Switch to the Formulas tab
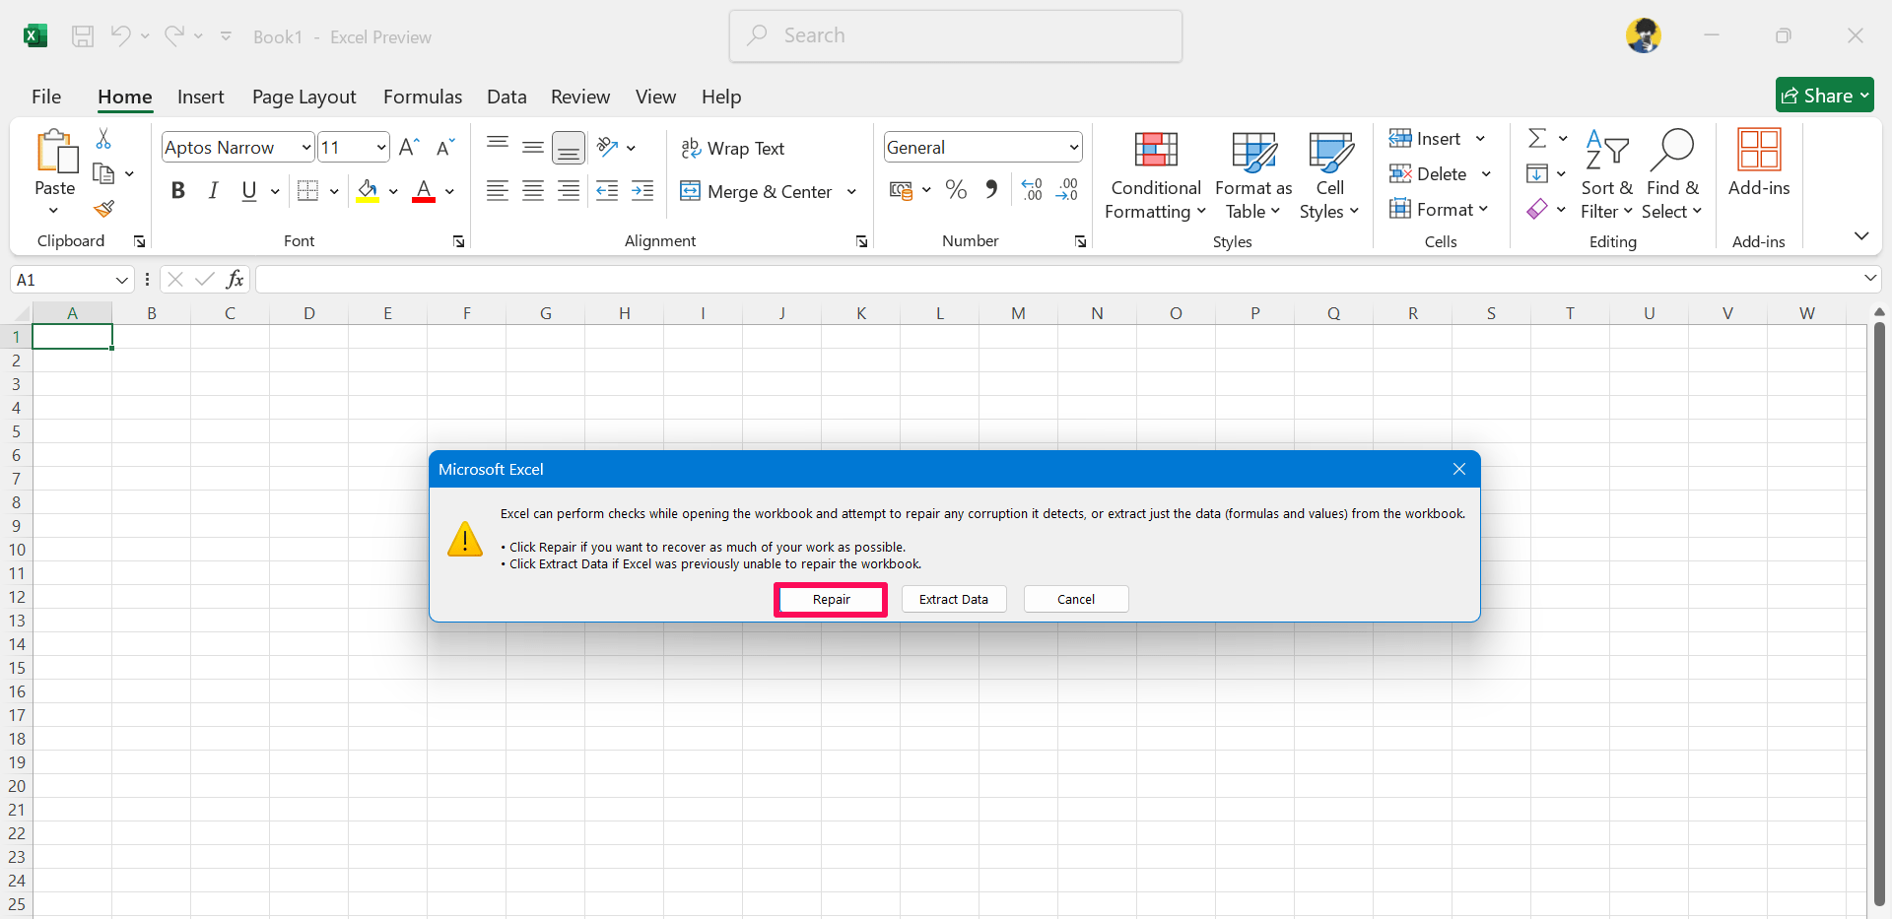1892x919 pixels. pyautogui.click(x=423, y=97)
